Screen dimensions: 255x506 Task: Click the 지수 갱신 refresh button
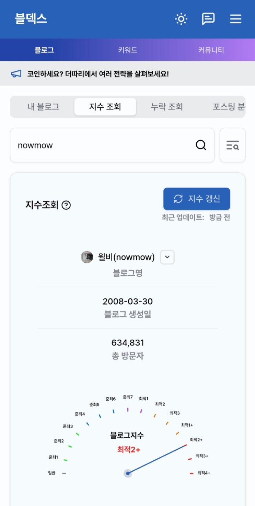[x=197, y=199]
